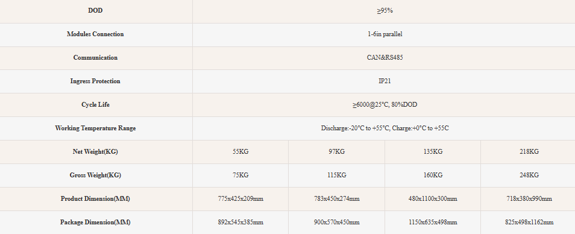This screenshot has height=234, width=575.
Task: Click the 900x570x450mm package dimension
Action: pyautogui.click(x=337, y=223)
